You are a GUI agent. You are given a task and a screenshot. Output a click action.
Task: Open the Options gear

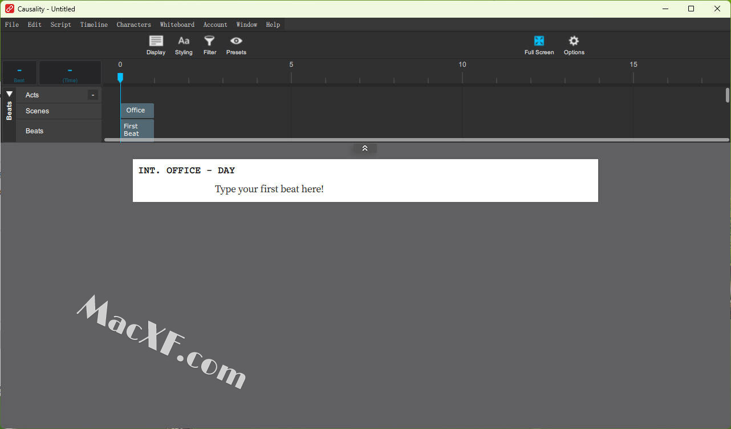tap(574, 45)
